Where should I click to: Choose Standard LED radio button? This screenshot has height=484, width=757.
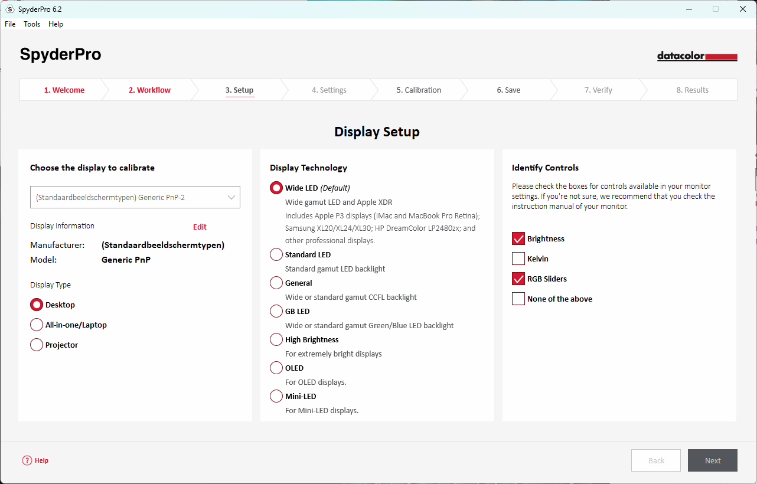pos(276,254)
